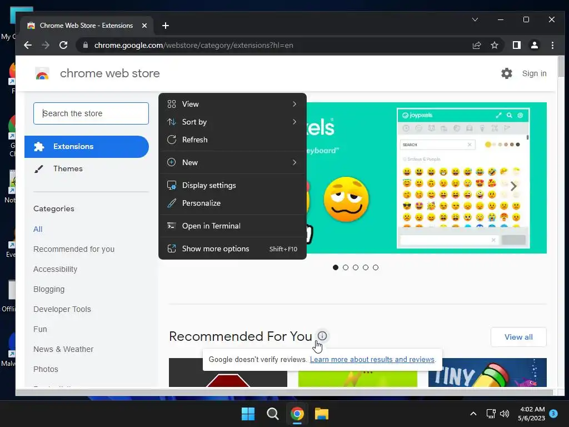Image resolution: width=569 pixels, height=427 pixels.
Task: Select the fourth carousel dot
Action: (x=366, y=267)
